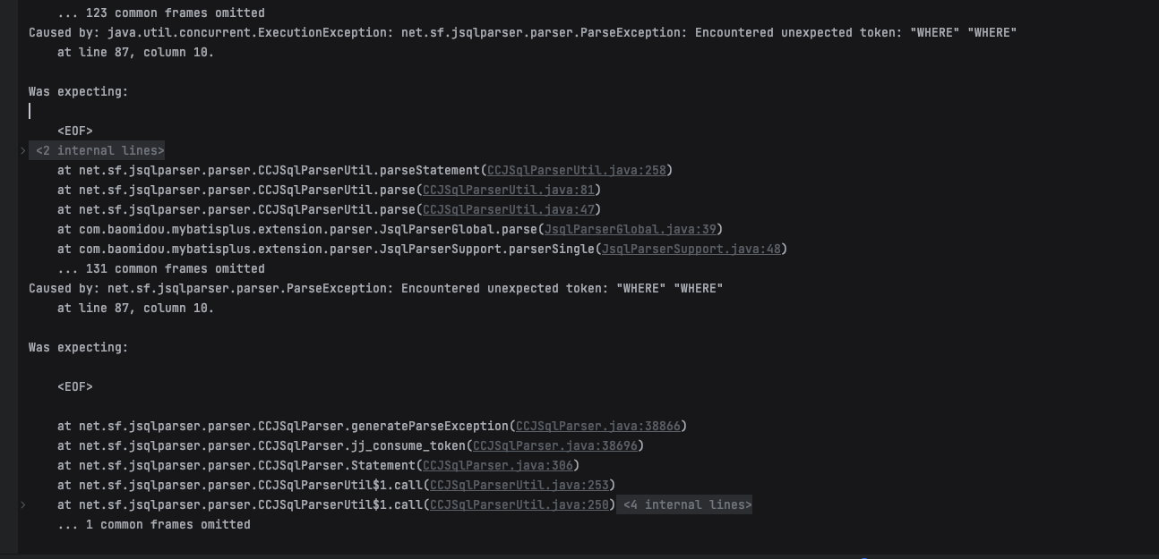Open the CCJSqlParserUtil.java:253 link
This screenshot has height=559, width=1159.
click(519, 486)
